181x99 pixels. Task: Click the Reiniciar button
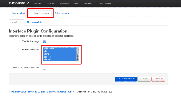coord(158,79)
